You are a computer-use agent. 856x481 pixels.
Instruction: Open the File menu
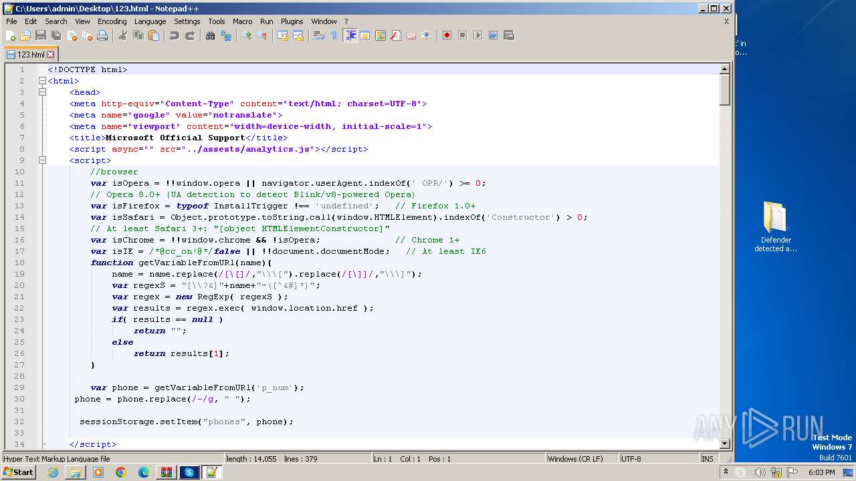[11, 21]
